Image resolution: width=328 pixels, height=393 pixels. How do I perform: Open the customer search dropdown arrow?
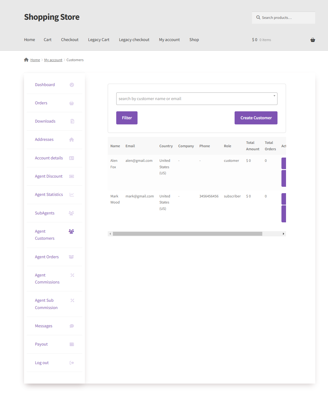[274, 96]
